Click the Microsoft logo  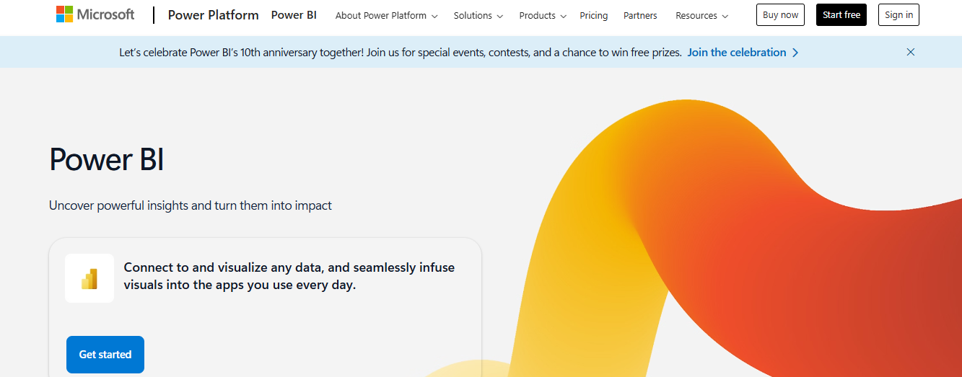[95, 14]
